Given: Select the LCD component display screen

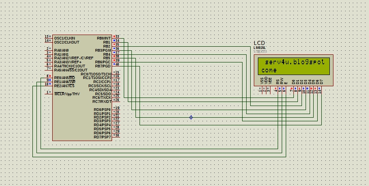Looking at the screenshot, I should coord(293,66).
